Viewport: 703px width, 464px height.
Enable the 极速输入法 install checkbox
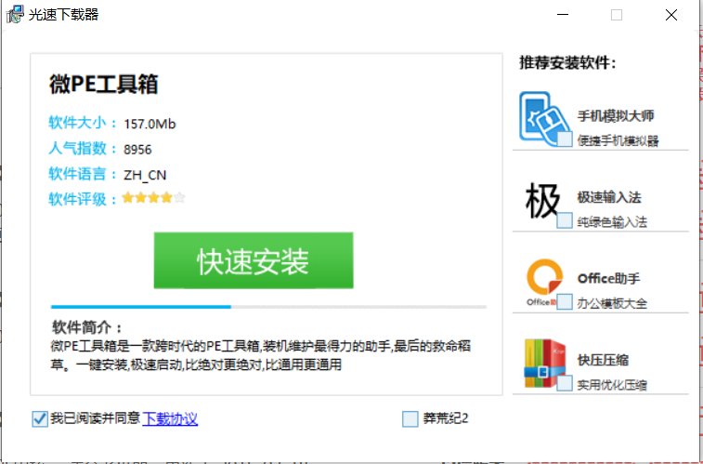click(x=565, y=220)
